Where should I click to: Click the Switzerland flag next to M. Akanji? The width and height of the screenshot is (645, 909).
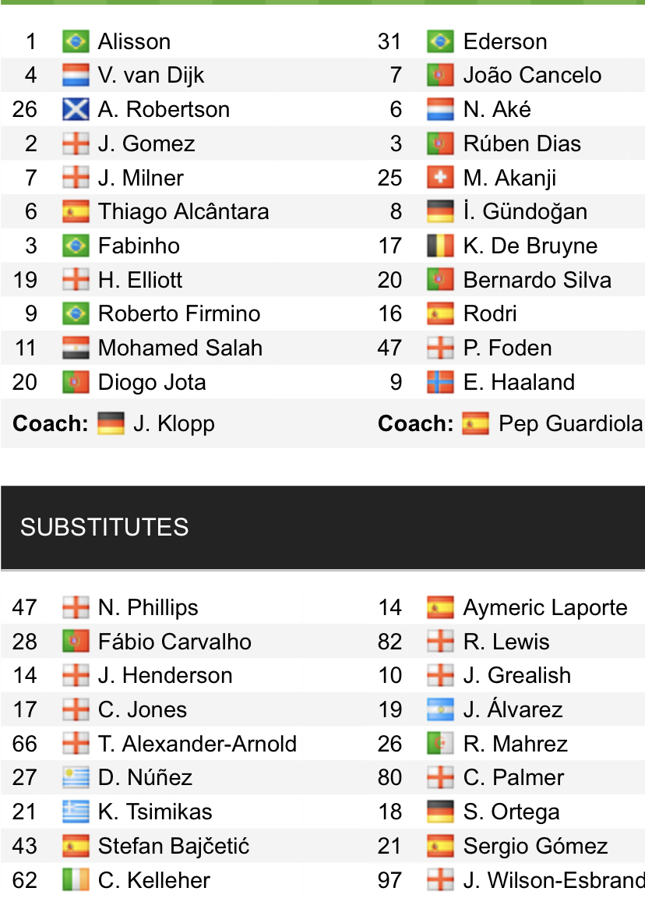[x=440, y=178]
